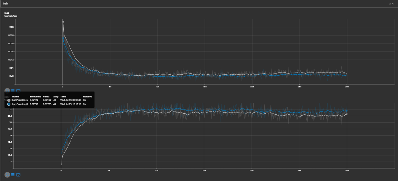Click the "Wed Jul 13, 16:10:16" timestamp
Image resolution: width=398 pixels, height=181 pixels.
tap(71, 104)
